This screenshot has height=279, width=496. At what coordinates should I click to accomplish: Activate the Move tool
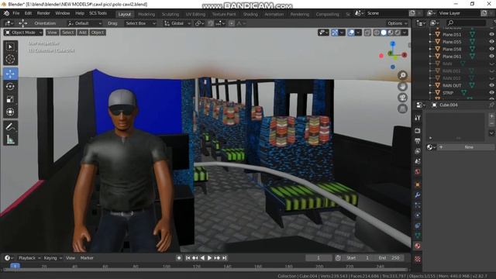[x=10, y=74]
